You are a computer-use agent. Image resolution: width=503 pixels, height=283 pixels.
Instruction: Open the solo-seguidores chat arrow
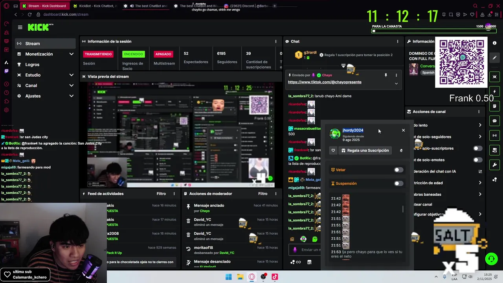click(480, 137)
